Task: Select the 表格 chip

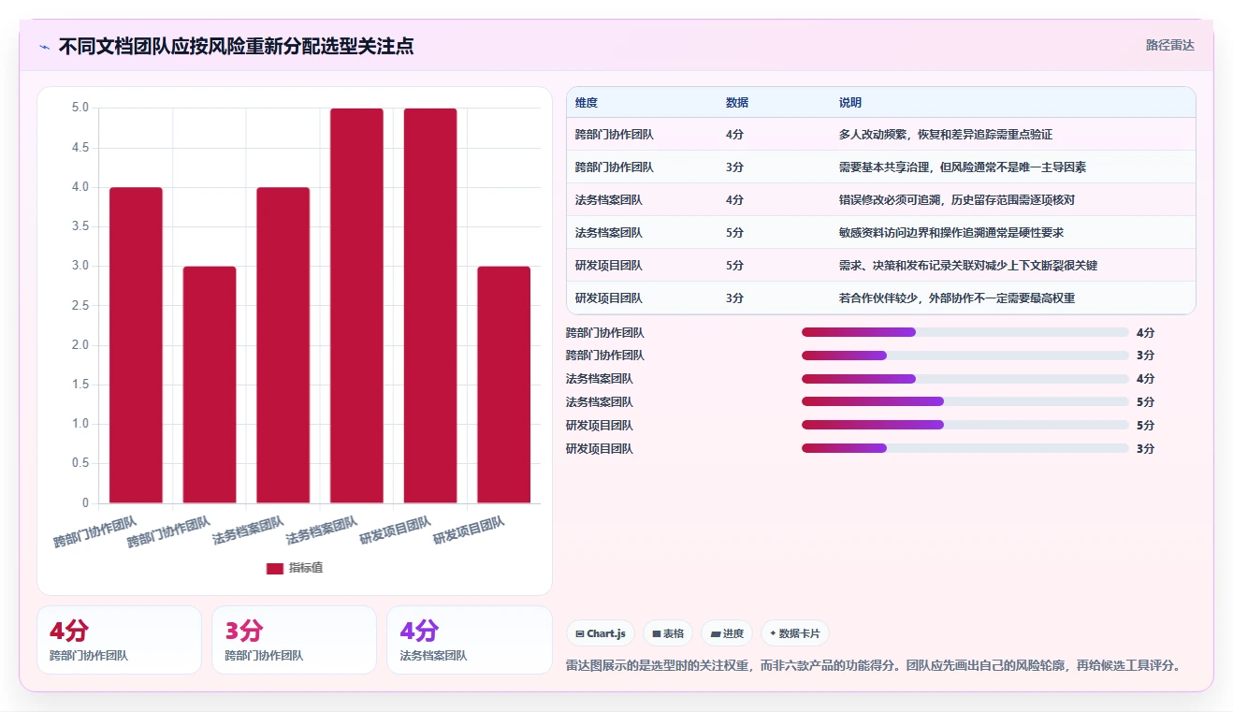Action: [668, 633]
